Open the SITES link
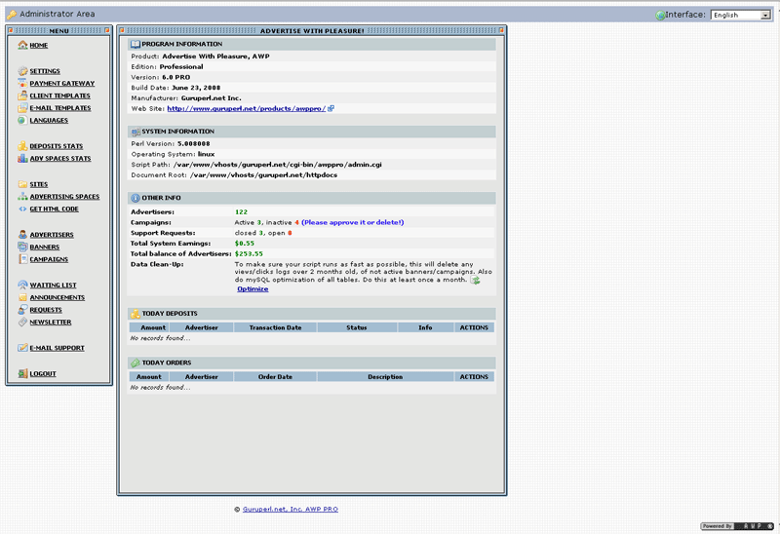The image size is (780, 534). point(39,184)
